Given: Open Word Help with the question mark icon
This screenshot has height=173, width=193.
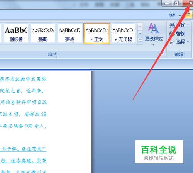Looking at the screenshot, I should (x=172, y=15).
